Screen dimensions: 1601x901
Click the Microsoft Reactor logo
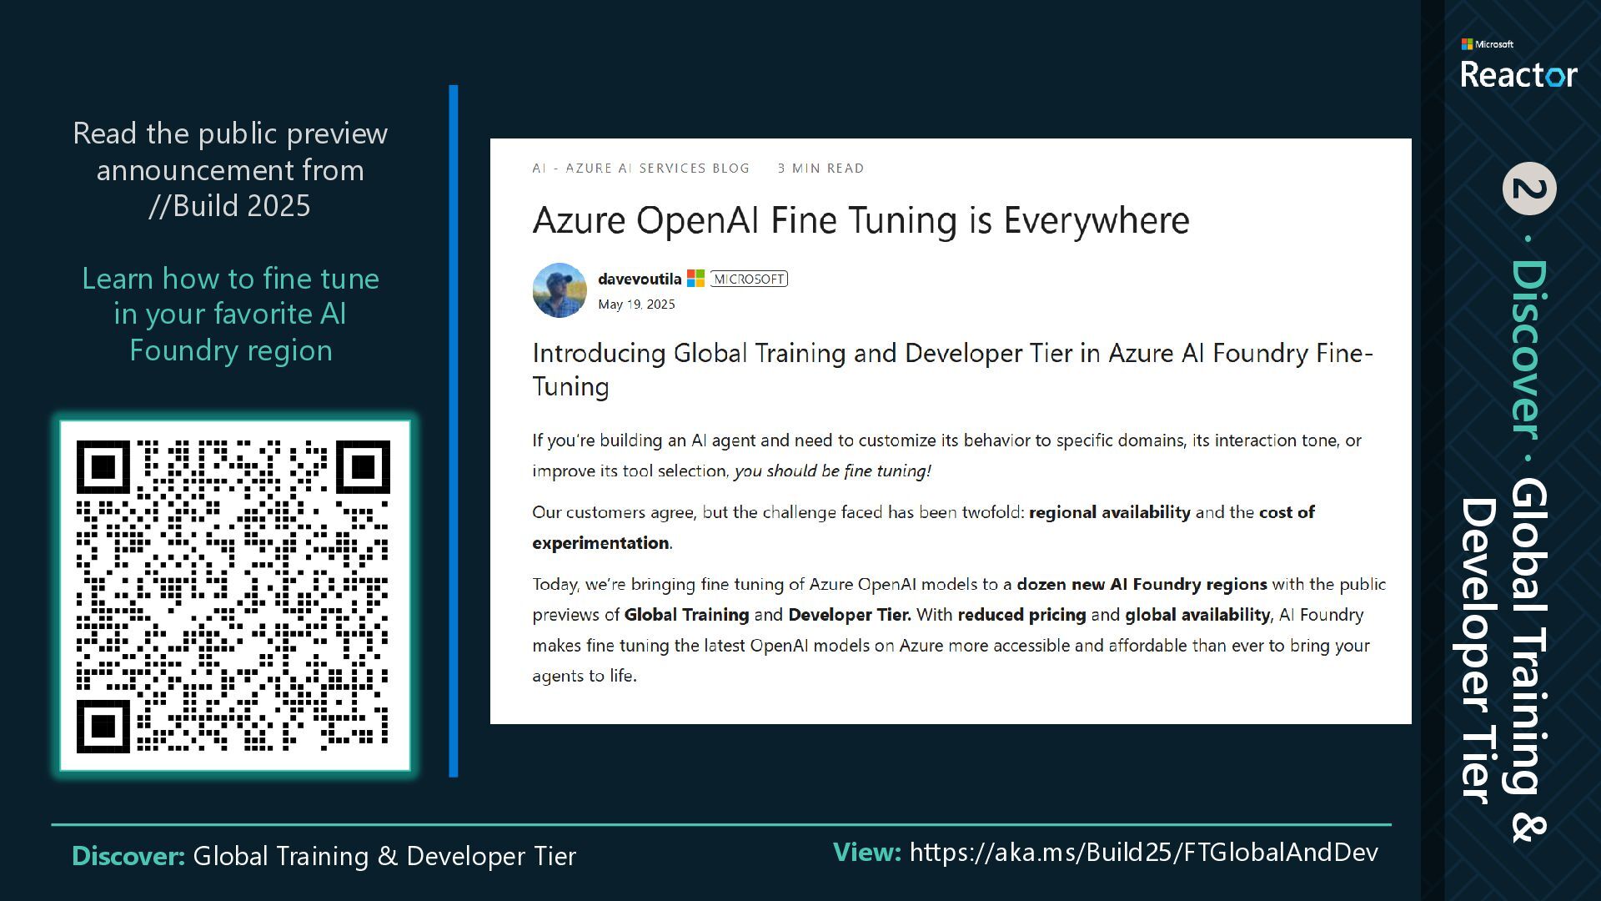tap(1518, 63)
